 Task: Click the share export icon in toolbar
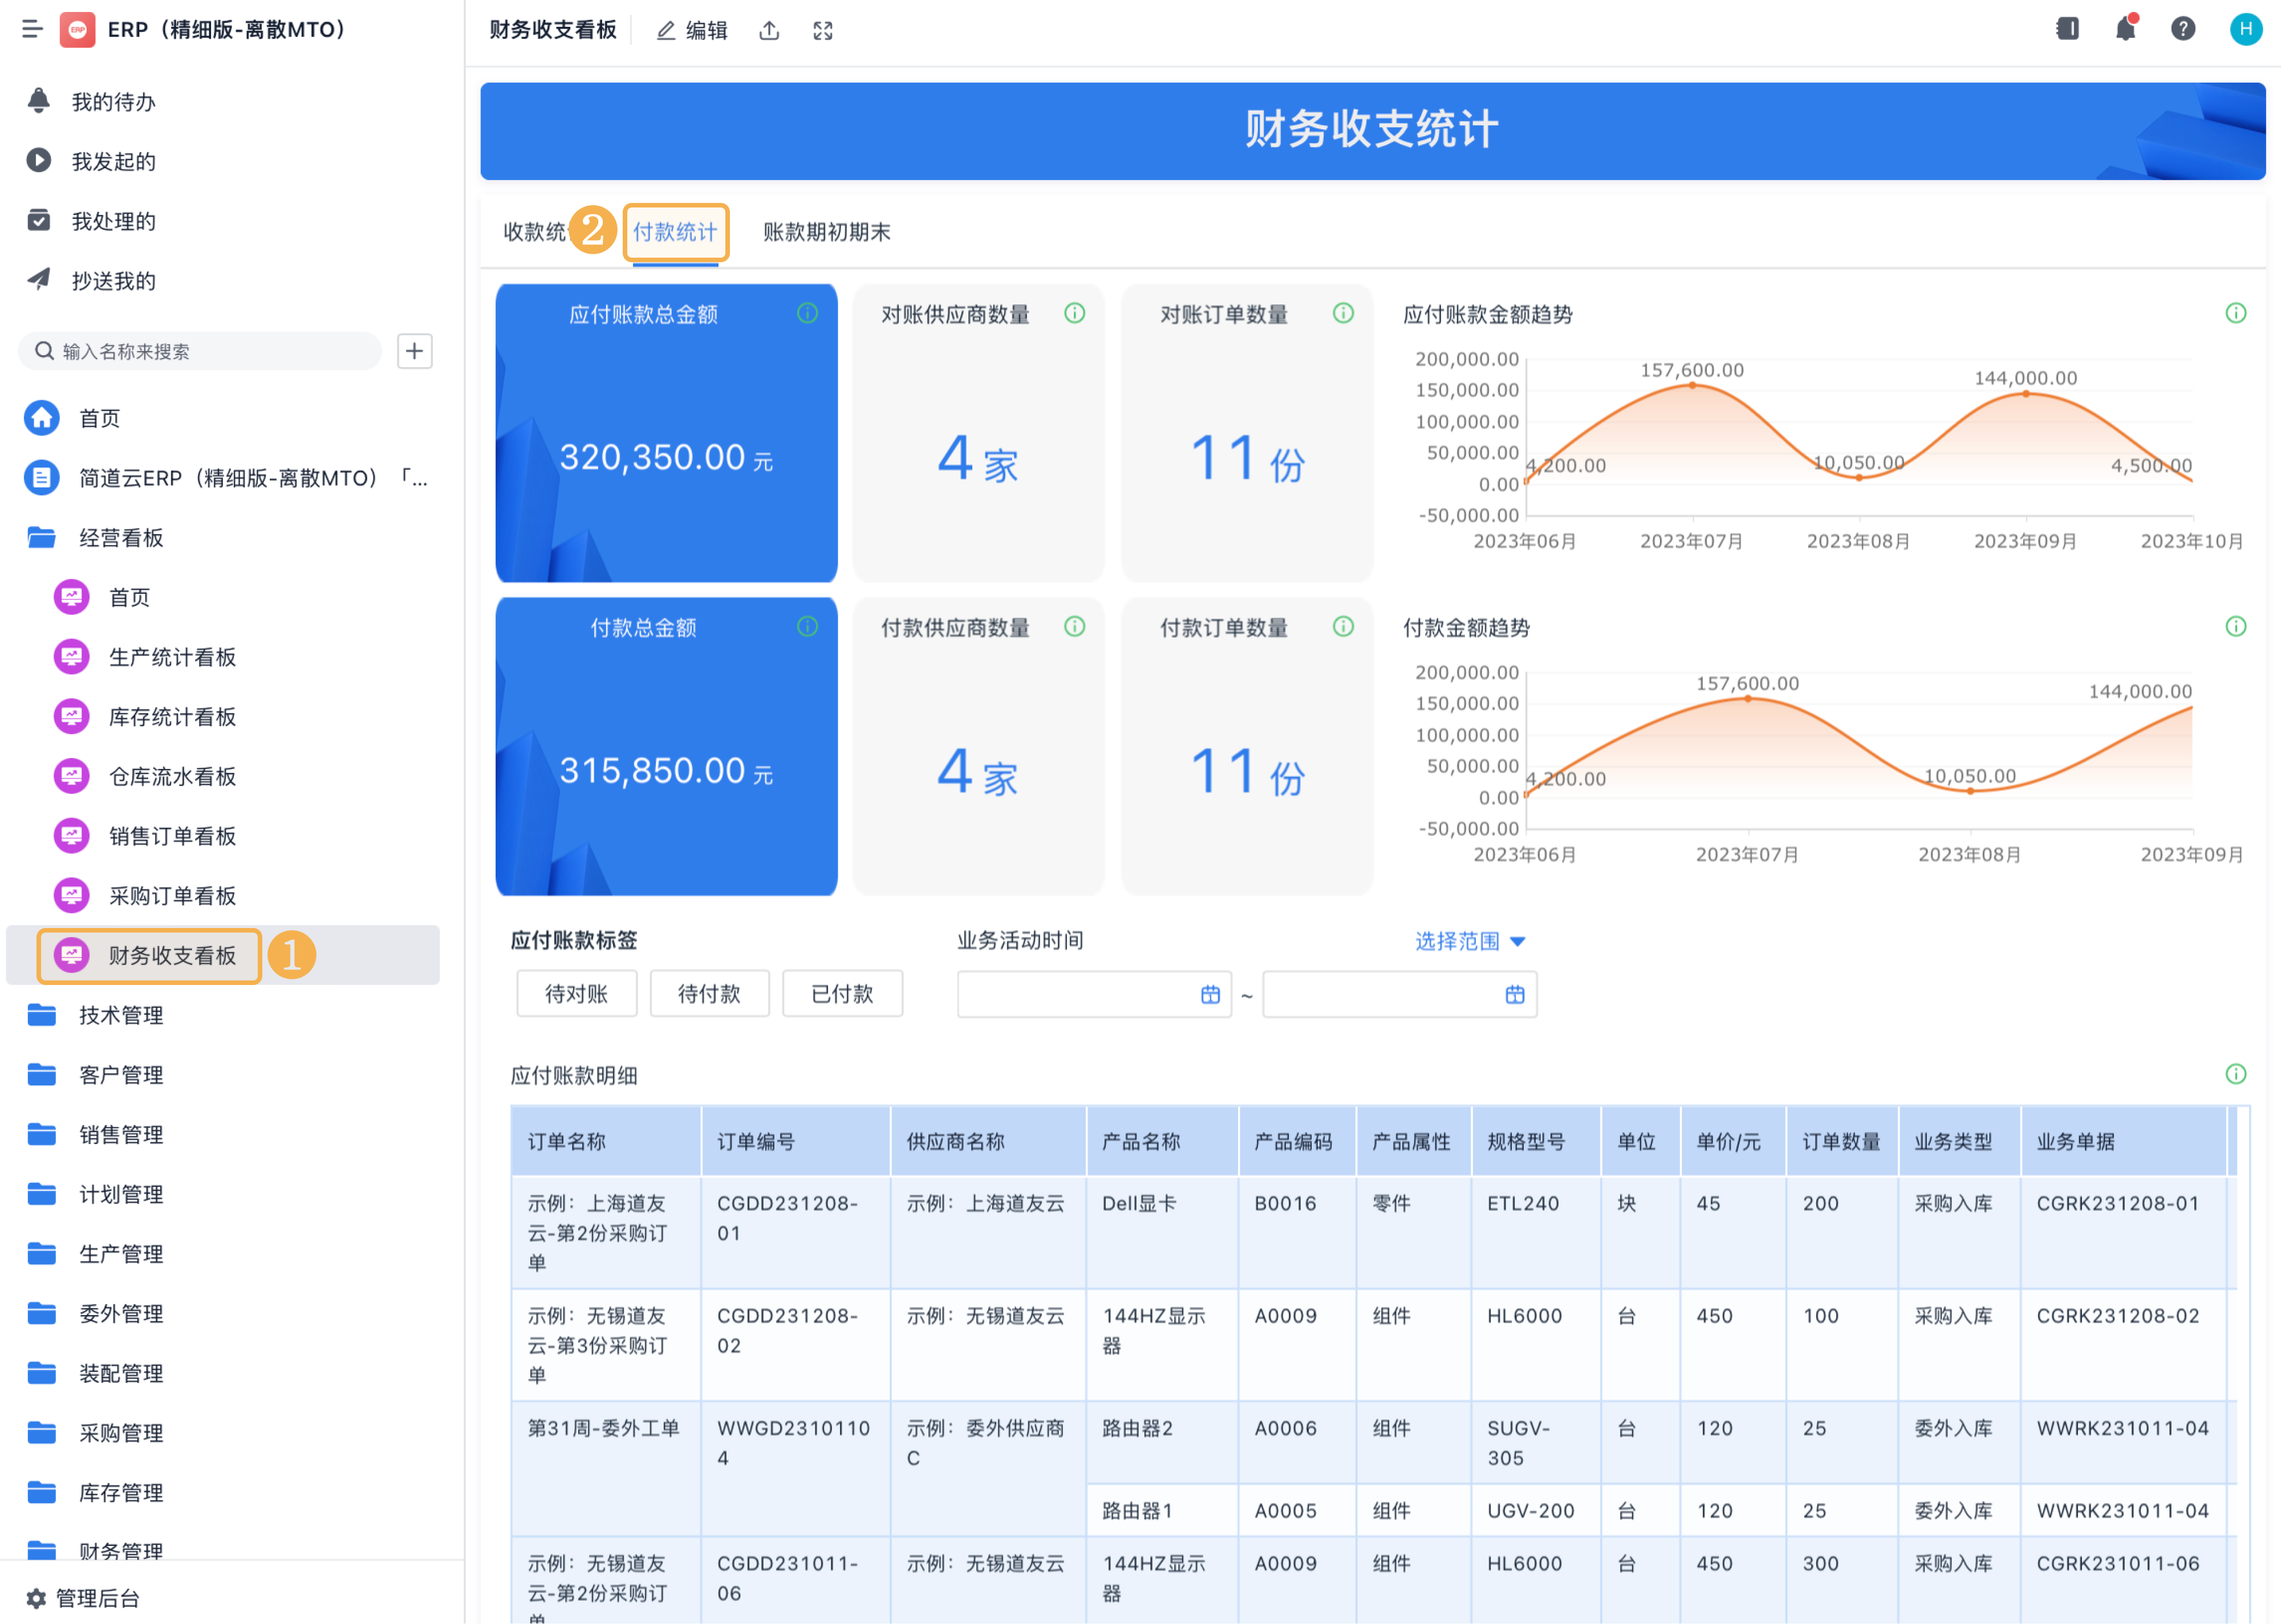coord(768,31)
